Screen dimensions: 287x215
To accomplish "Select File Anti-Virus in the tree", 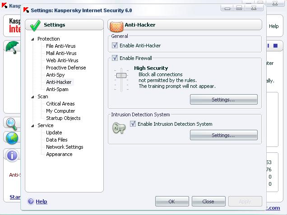I will point(61,46).
